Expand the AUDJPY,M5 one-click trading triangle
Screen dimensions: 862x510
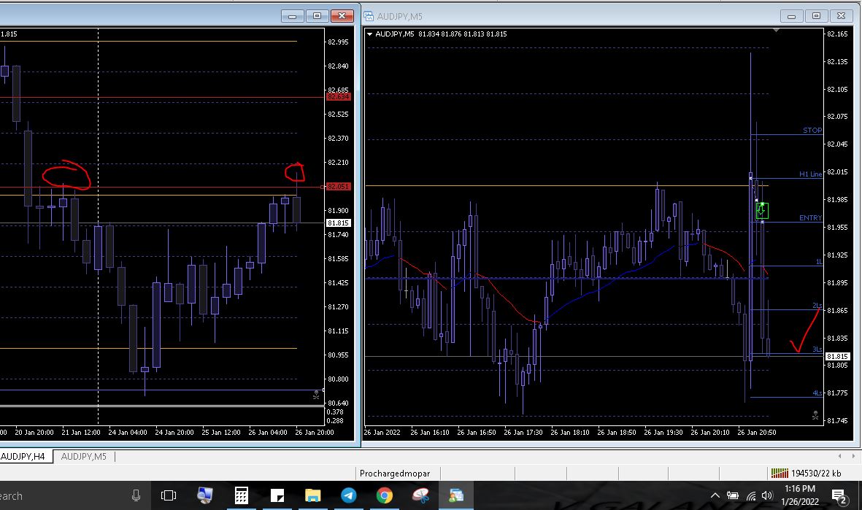pos(370,34)
